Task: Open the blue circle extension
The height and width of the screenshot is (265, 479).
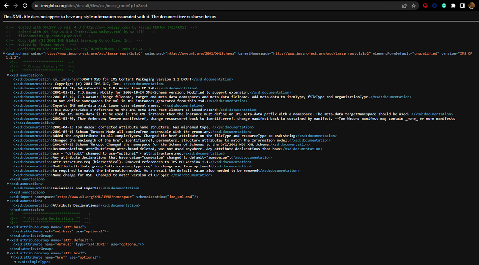Action: coord(435,6)
